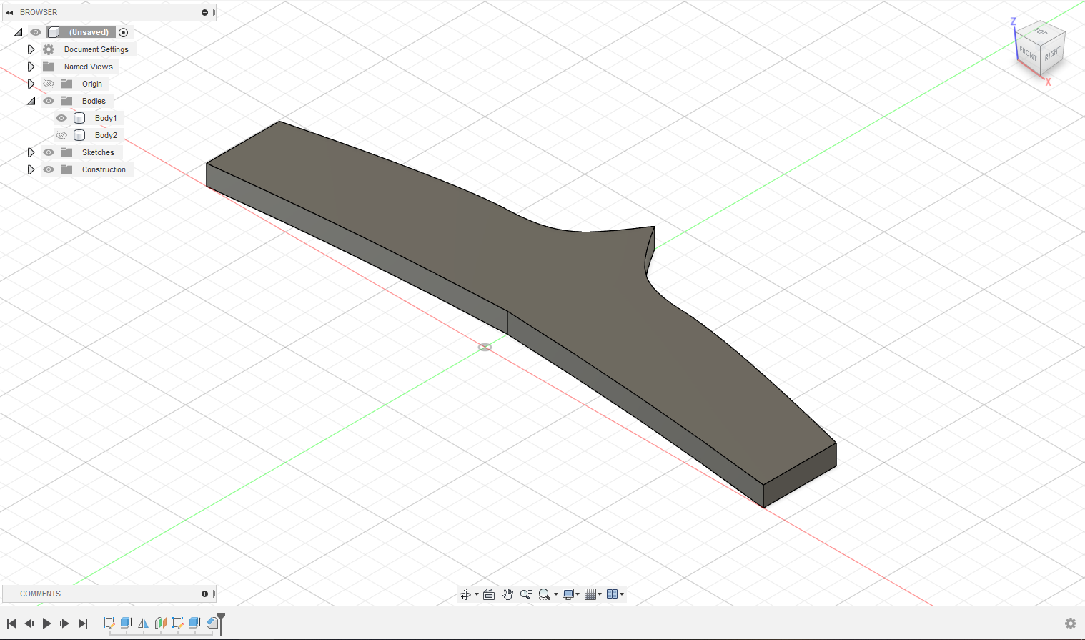Expand the Sketches folder
The height and width of the screenshot is (640, 1085).
coord(31,152)
